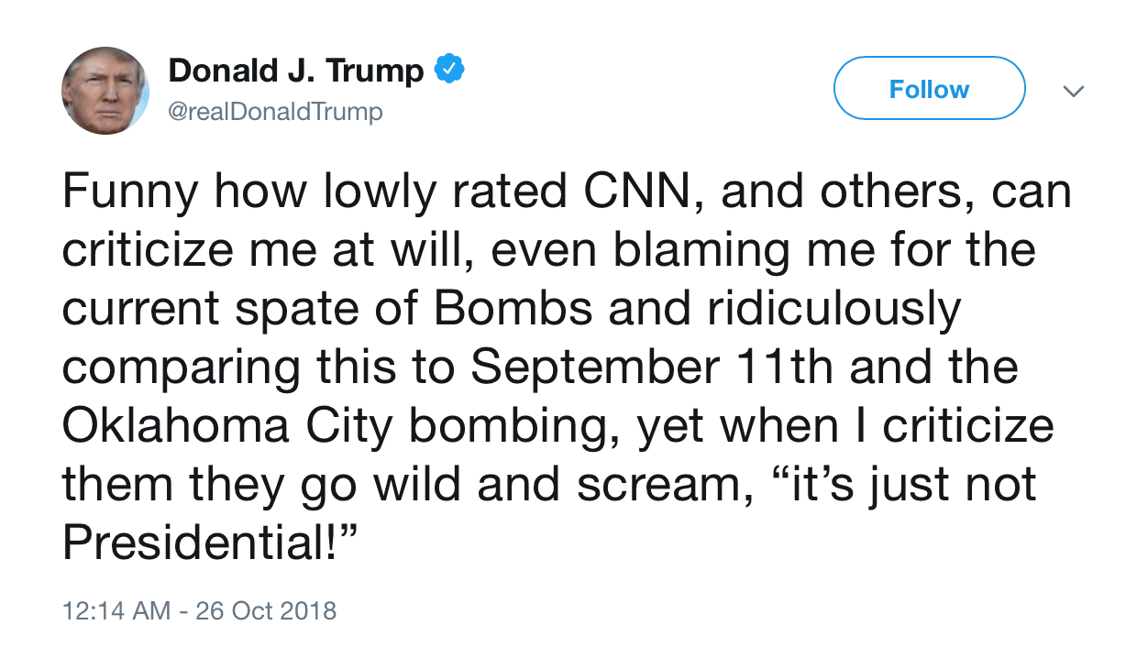Click the opening word "Funny"
This screenshot has width=1148, height=647.
[x=130, y=193]
